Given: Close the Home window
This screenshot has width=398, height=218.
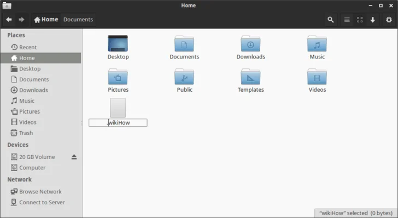Looking at the screenshot, I should point(391,5).
